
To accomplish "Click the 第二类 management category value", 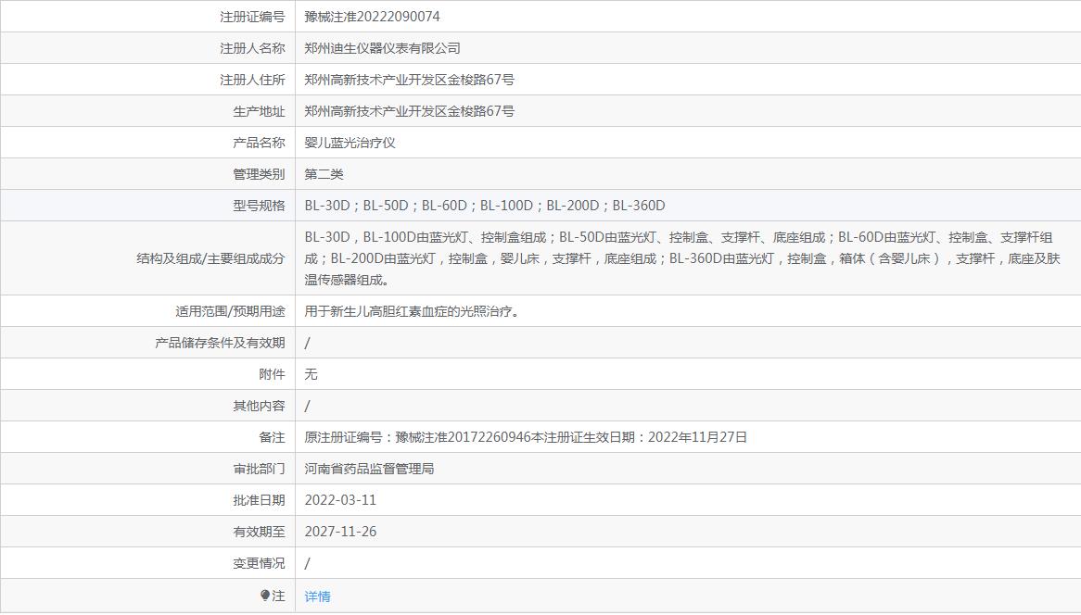I will coord(324,174).
